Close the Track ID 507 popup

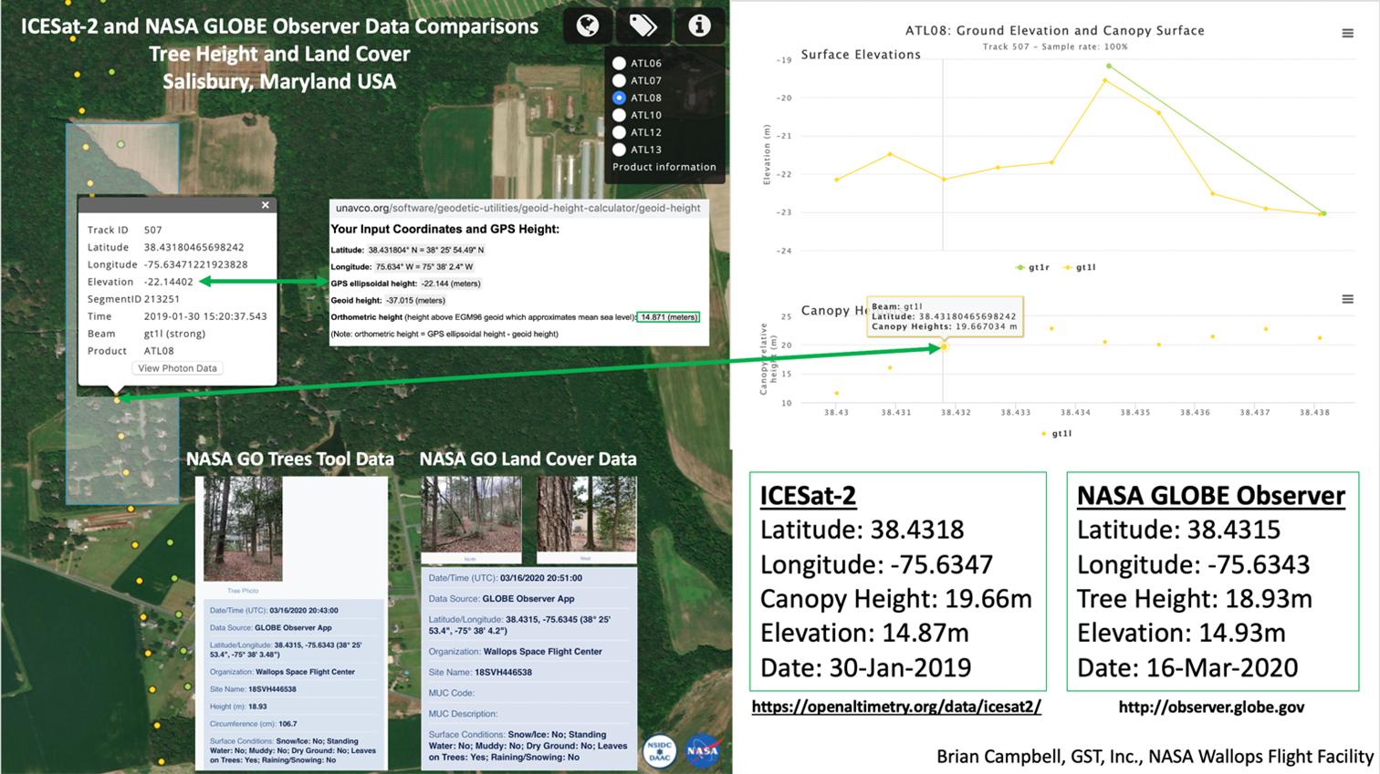click(x=266, y=205)
